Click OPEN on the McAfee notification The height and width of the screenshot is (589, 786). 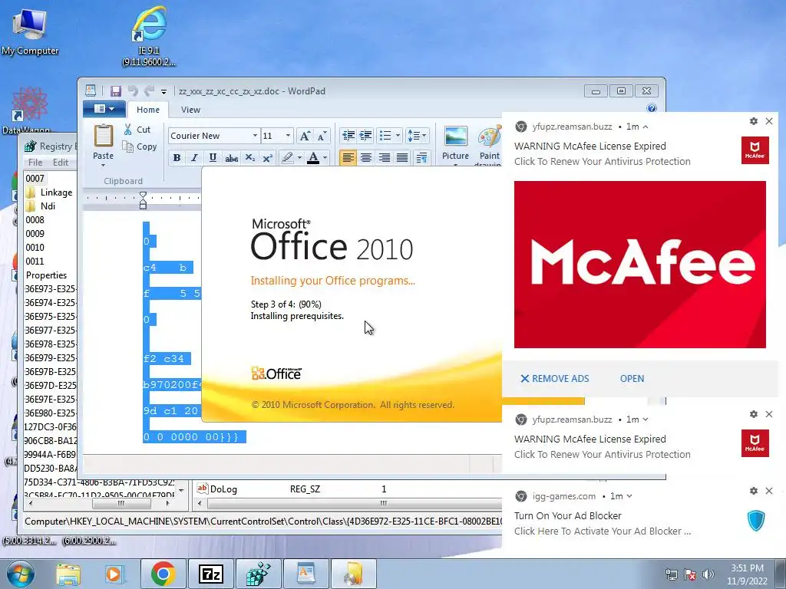[632, 379]
